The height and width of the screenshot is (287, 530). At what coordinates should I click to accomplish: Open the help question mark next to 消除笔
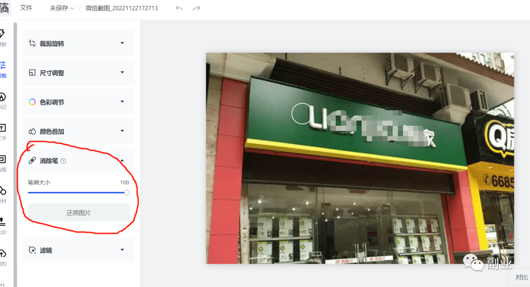click(63, 161)
